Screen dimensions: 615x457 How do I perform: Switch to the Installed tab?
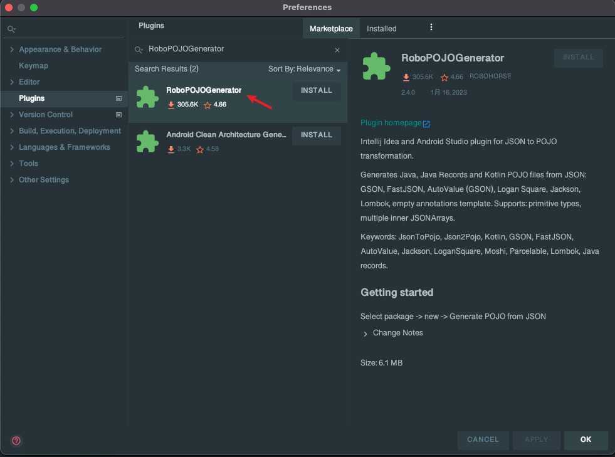click(381, 29)
